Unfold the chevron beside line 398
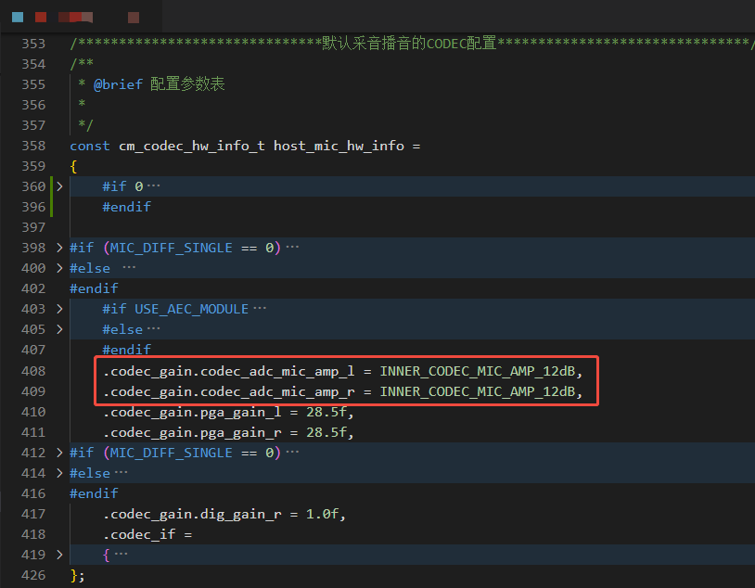 60,248
